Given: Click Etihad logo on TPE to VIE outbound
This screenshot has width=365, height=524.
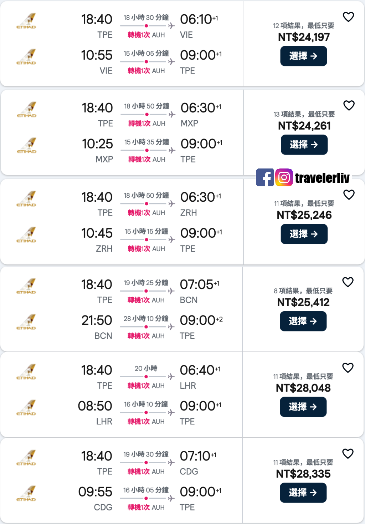Looking at the screenshot, I should click(27, 21).
